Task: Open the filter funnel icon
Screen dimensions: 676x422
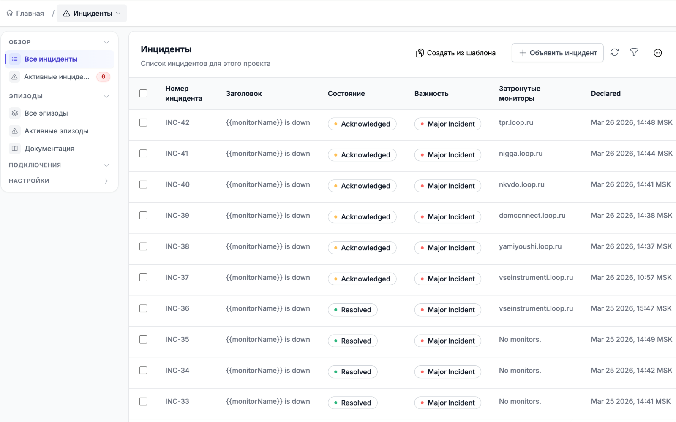Action: pyautogui.click(x=634, y=52)
